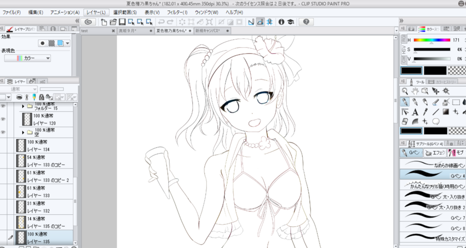
Task: Expand the フォルダー 15 layer folder
Action: pyautogui.click(x=23, y=106)
